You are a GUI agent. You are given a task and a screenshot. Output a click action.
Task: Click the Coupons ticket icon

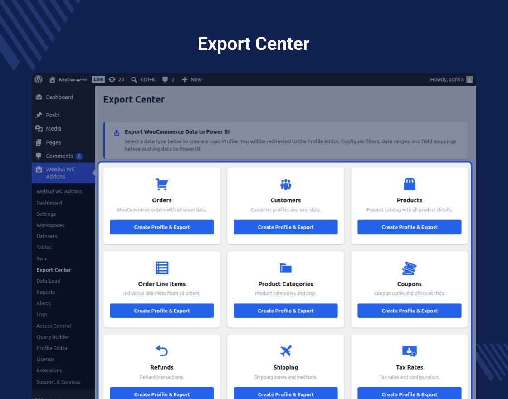pyautogui.click(x=410, y=268)
